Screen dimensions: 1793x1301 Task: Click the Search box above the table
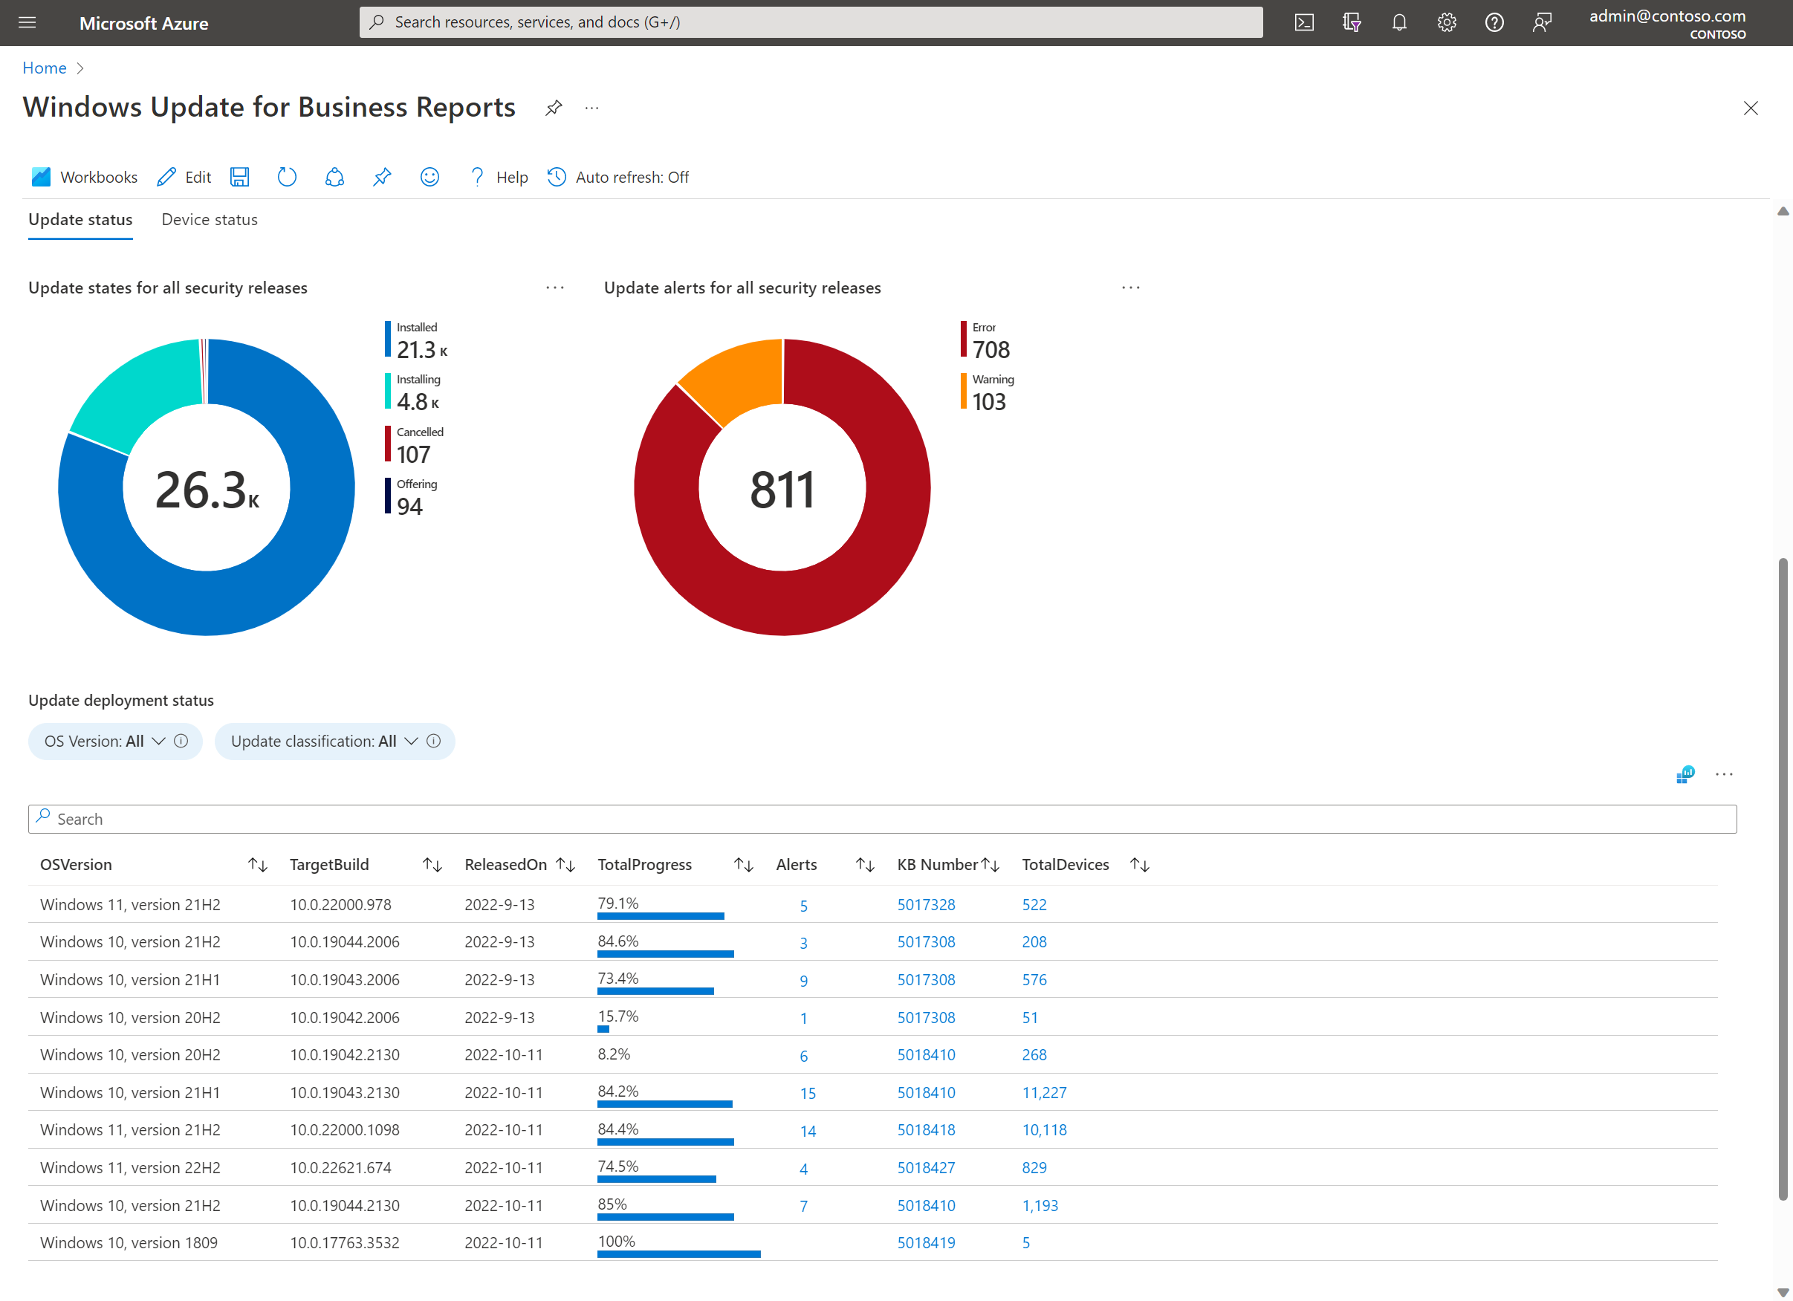[x=881, y=819]
